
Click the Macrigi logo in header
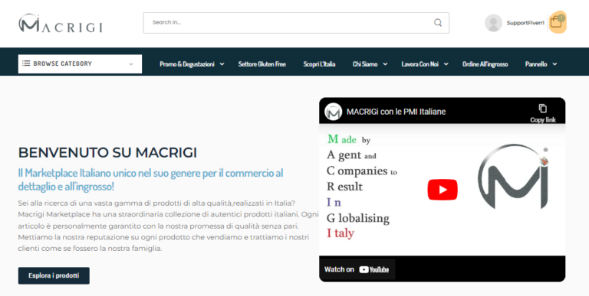(x=61, y=24)
